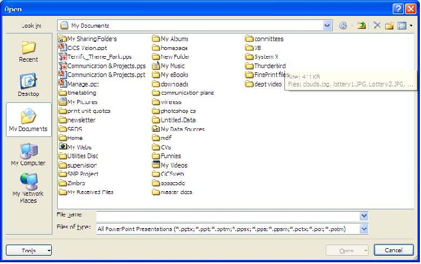Go up one folder level
The height and width of the screenshot is (264, 421).
(362, 25)
